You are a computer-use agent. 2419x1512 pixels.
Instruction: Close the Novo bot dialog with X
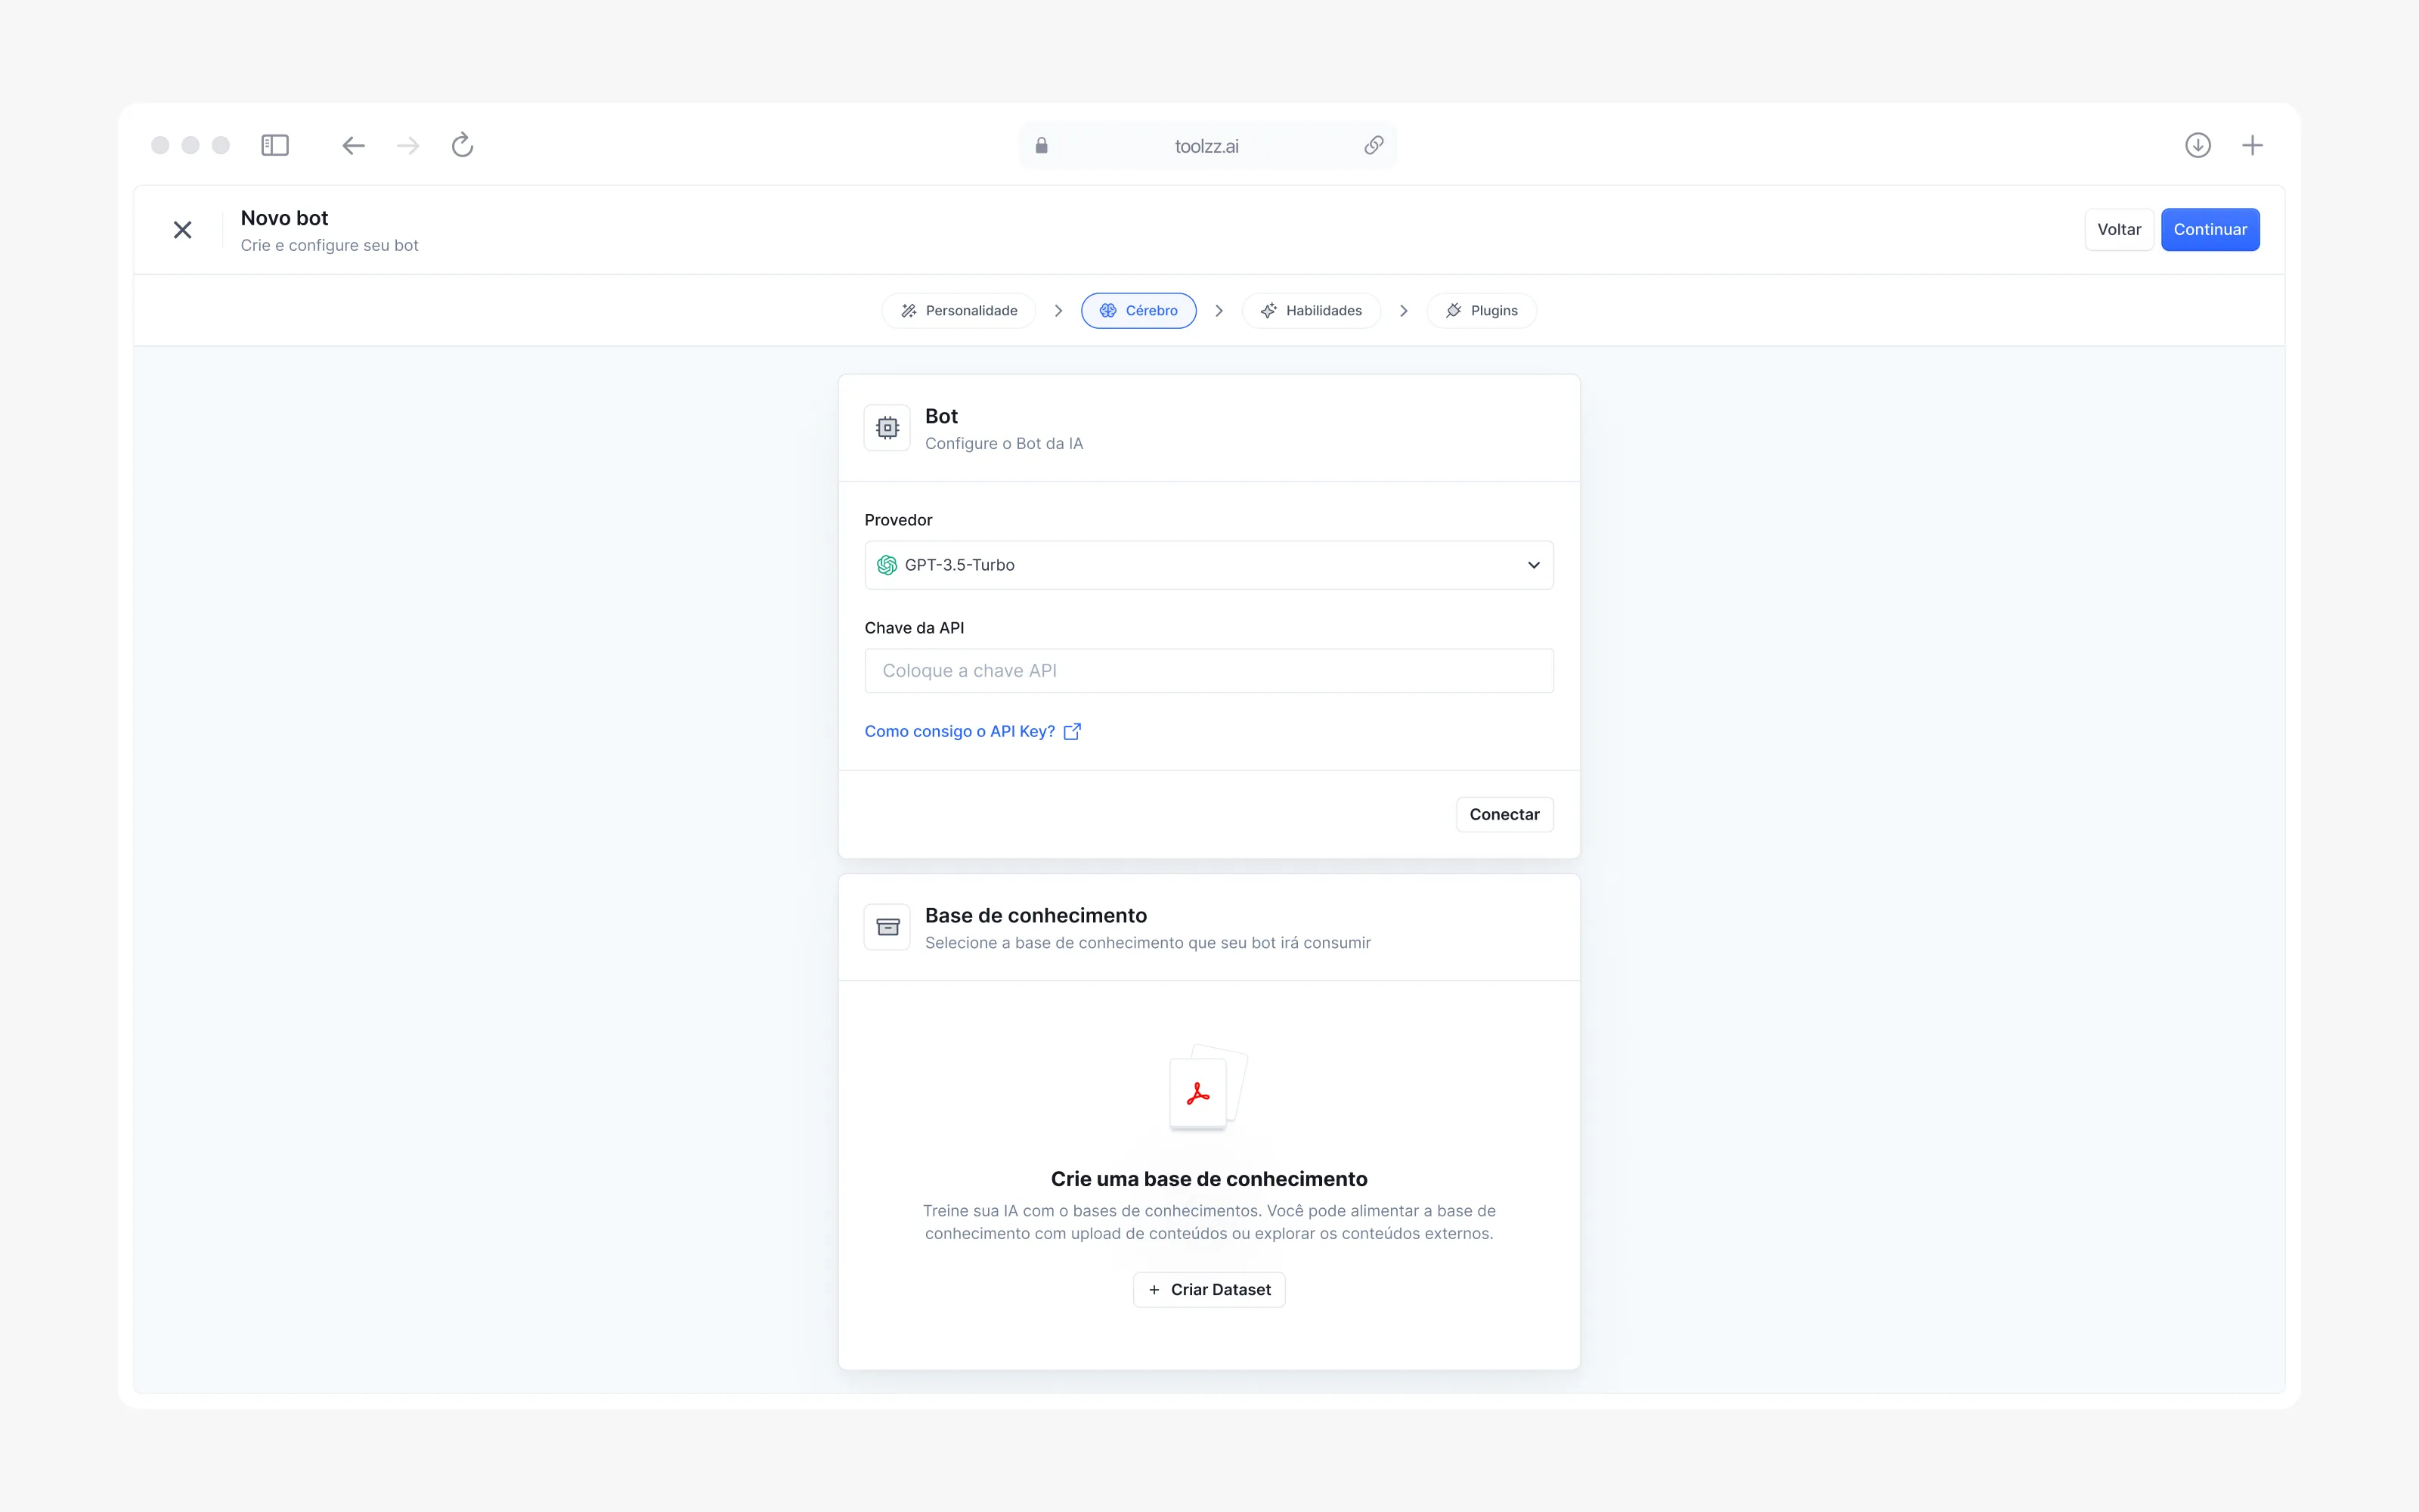182,230
